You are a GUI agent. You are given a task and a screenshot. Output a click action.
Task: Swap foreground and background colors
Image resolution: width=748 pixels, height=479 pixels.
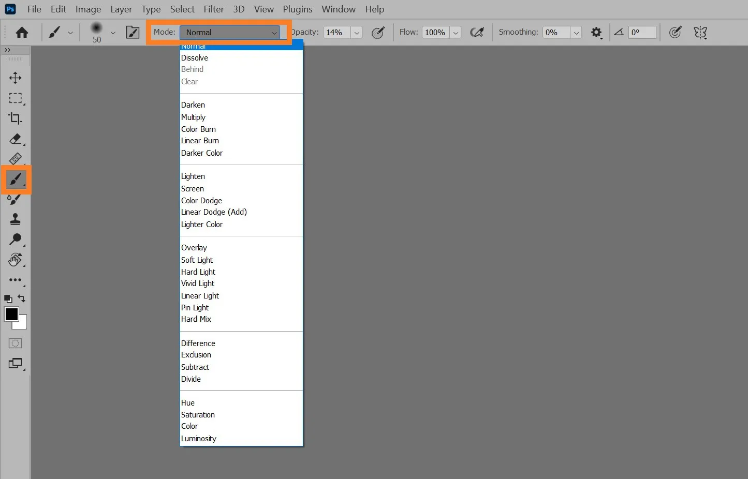(x=21, y=298)
